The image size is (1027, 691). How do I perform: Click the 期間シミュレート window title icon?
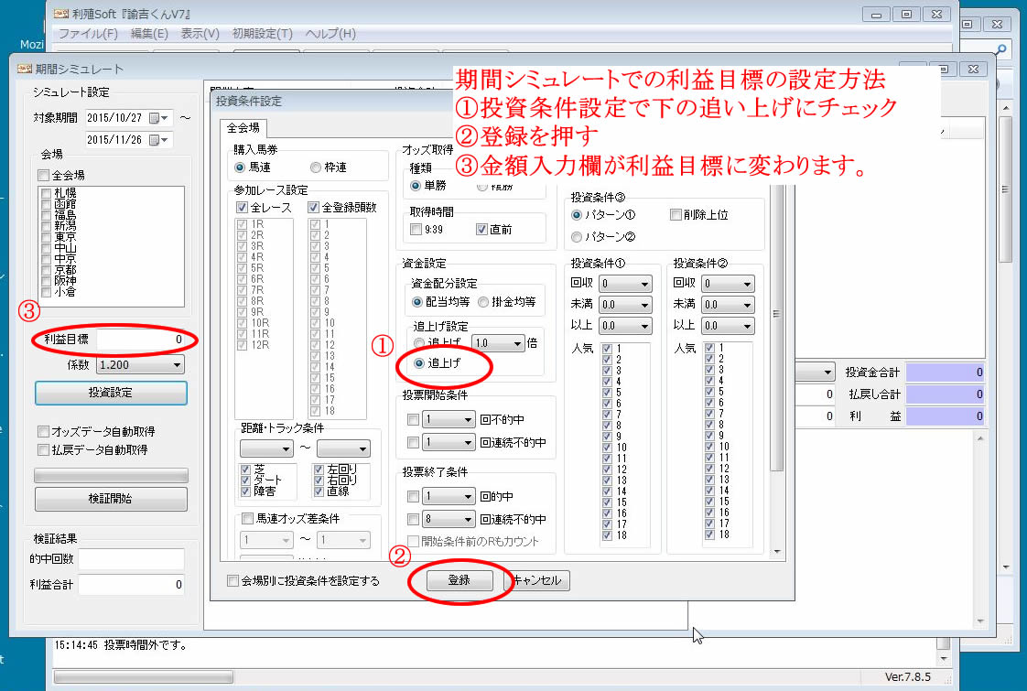click(x=23, y=69)
